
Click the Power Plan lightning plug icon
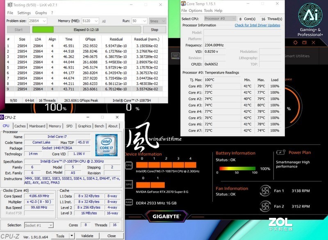(x=280, y=152)
